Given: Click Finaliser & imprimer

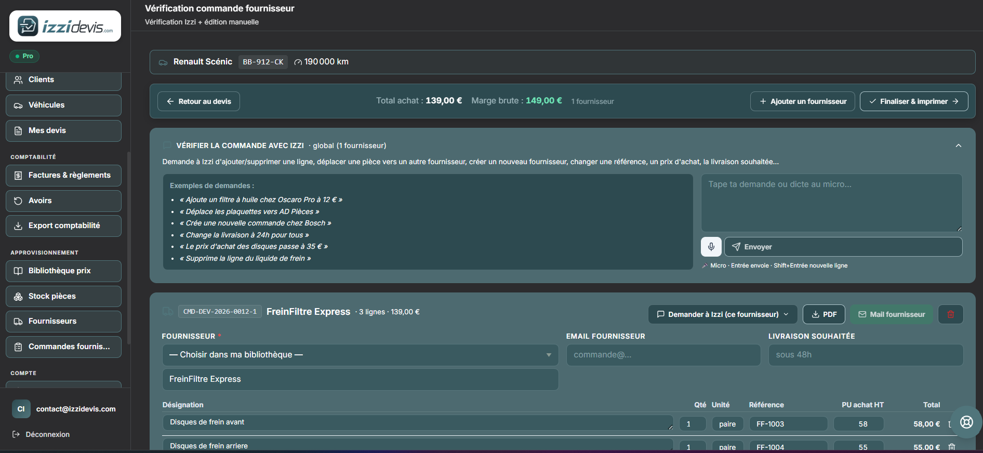Looking at the screenshot, I should pos(914,101).
